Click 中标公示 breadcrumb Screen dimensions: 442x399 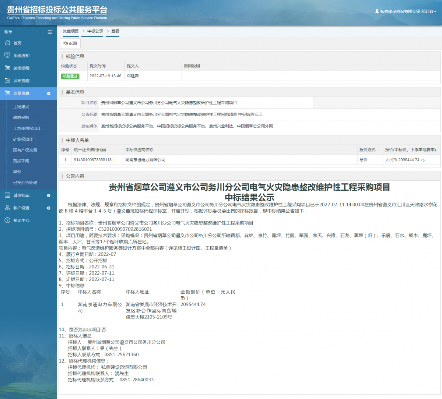(x=95, y=31)
